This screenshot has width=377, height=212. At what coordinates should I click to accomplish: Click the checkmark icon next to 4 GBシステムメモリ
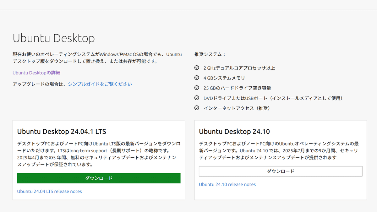tap(196, 78)
